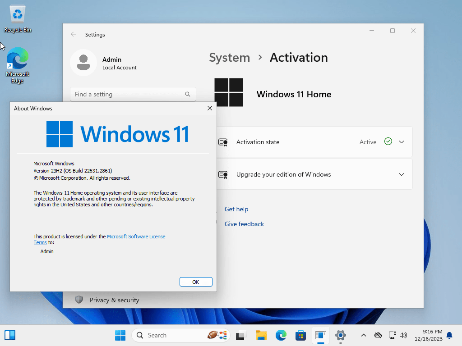
Task: Show hidden system tray icons
Action: coord(364,335)
